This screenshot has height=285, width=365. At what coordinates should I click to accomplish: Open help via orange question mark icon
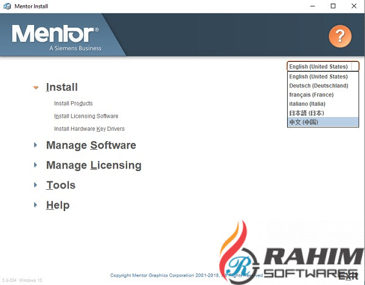coord(340,36)
